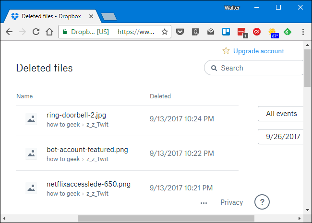Screen dimensions: 312x223
Task: Click the Upgrade account link
Action: click(258, 51)
